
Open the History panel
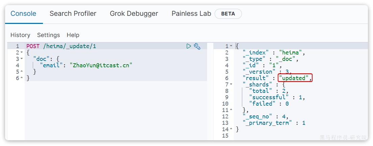[20, 35]
